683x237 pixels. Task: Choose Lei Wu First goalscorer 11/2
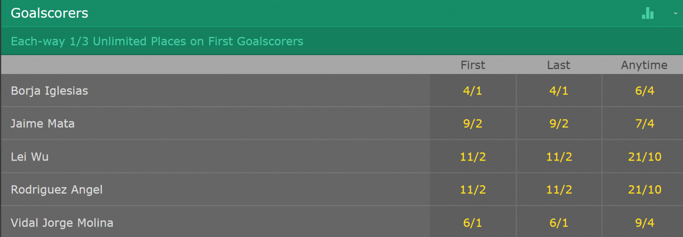click(x=473, y=157)
